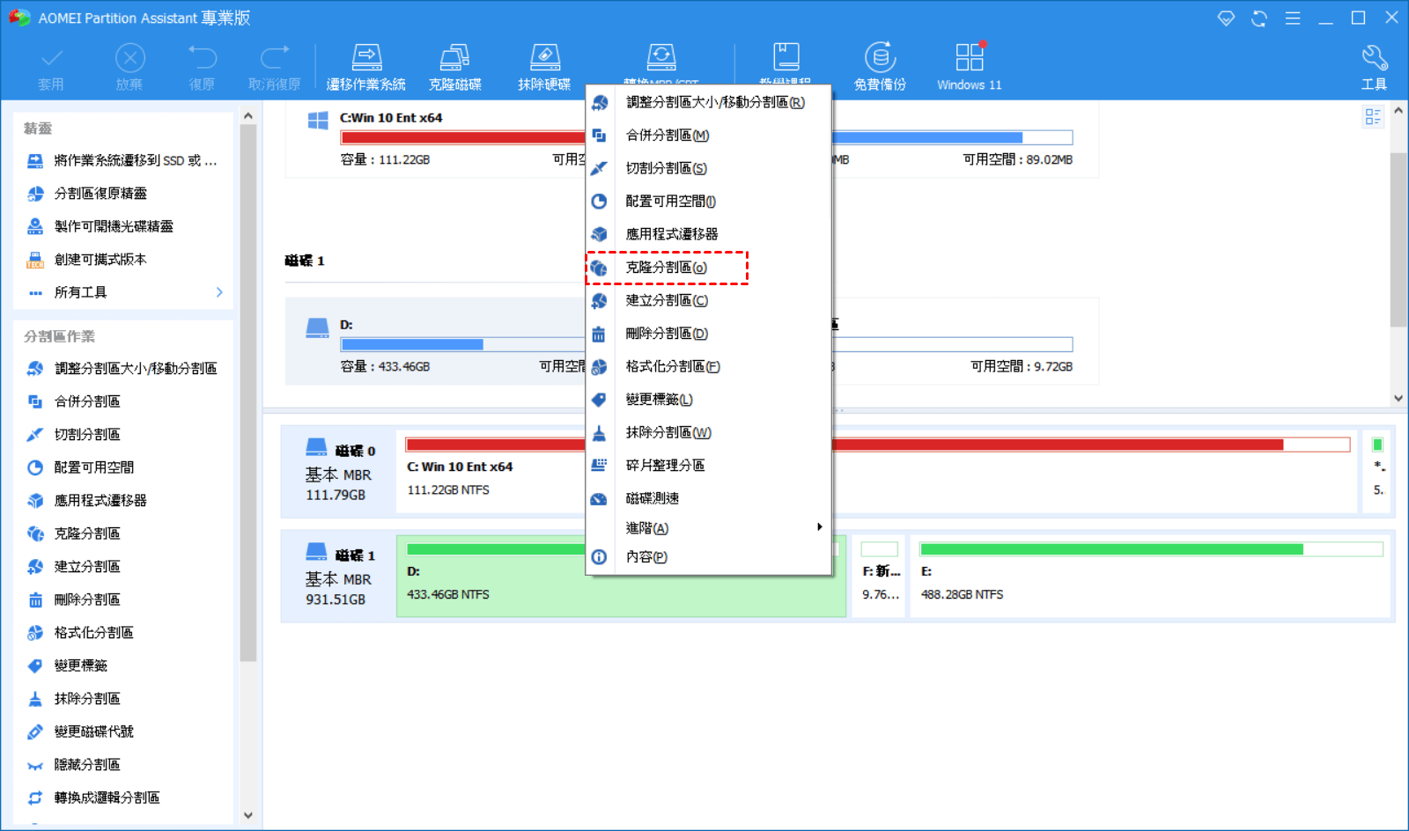Viewport: 1409px width, 831px height.
Task: Click the 放棄 (Discard) toolbar icon
Action: pyautogui.click(x=129, y=58)
